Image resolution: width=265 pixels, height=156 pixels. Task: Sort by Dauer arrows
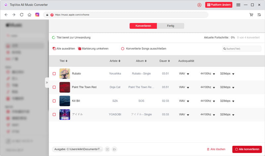[x=169, y=61]
